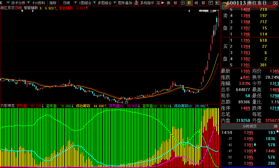279x168 pixels.
Task: Click the 14:59 trade record row
Action: tap(248, 132)
